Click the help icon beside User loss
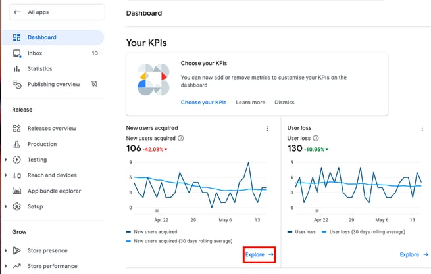The height and width of the screenshot is (274, 431). [316, 139]
